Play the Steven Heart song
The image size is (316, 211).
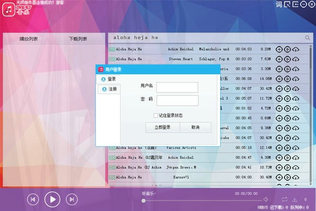pyautogui.click(x=287, y=59)
